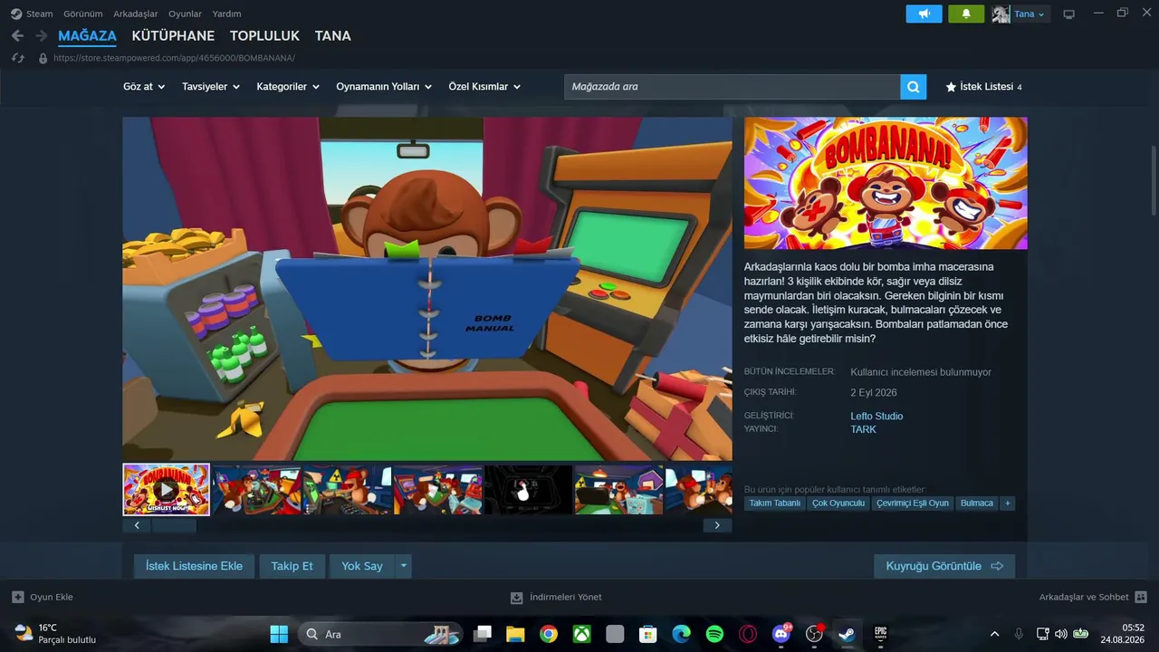The image size is (1159, 652).
Task: Click the Windows taskbar Ara search box
Action: click(379, 634)
